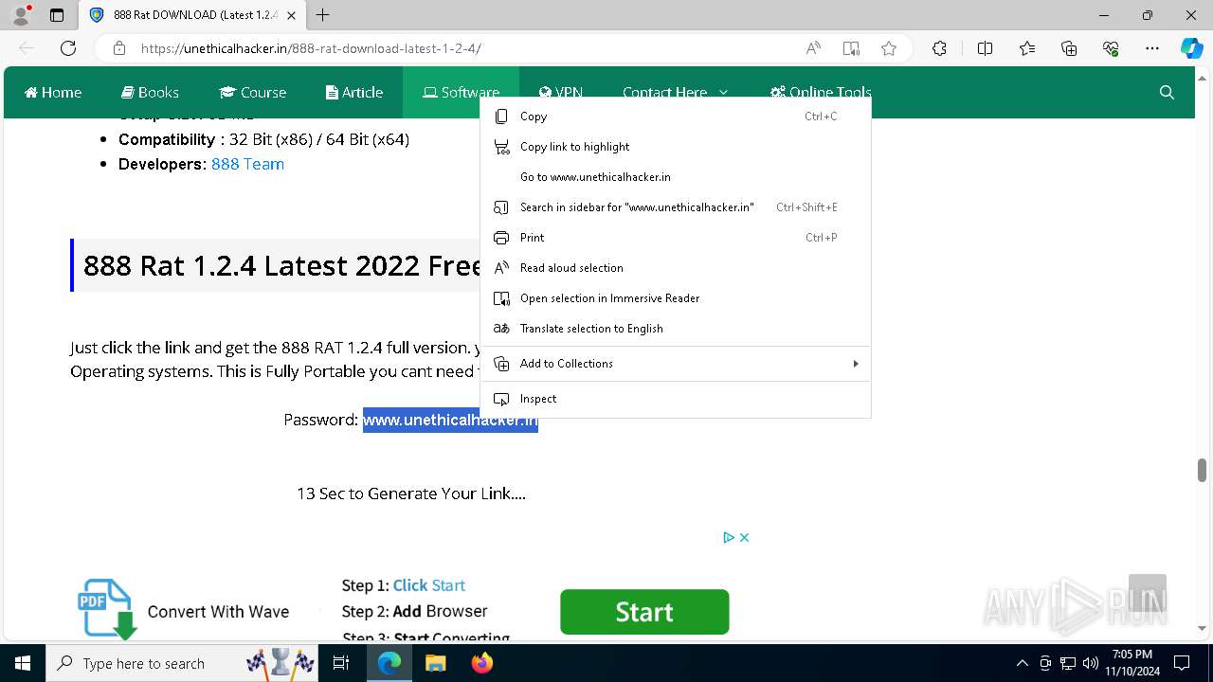Open the 888 Team developer link
1213x682 pixels.
point(247,164)
